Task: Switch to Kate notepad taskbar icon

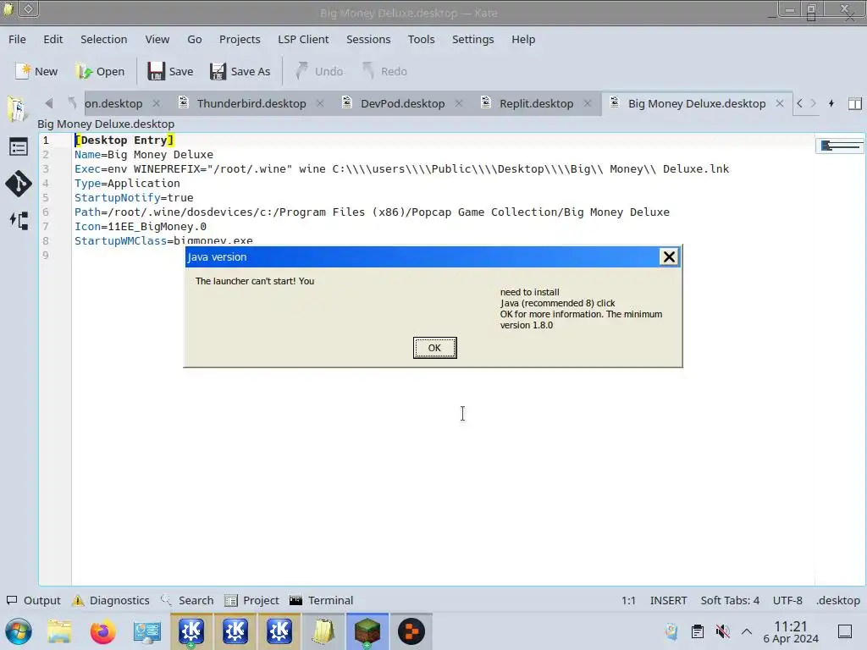Action: tap(323, 631)
